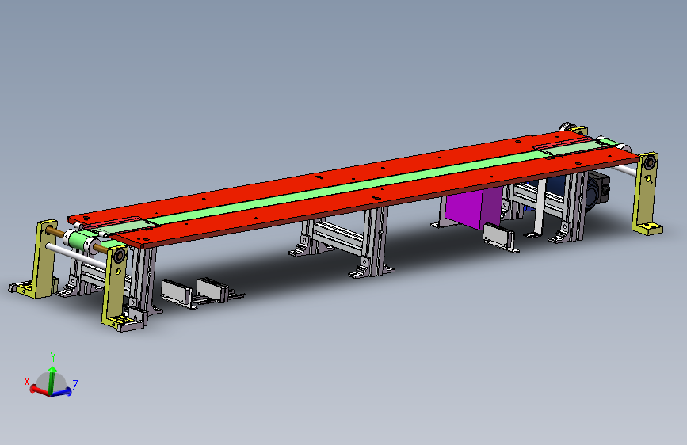Select the white vertical strip near the blue component

tap(540, 208)
